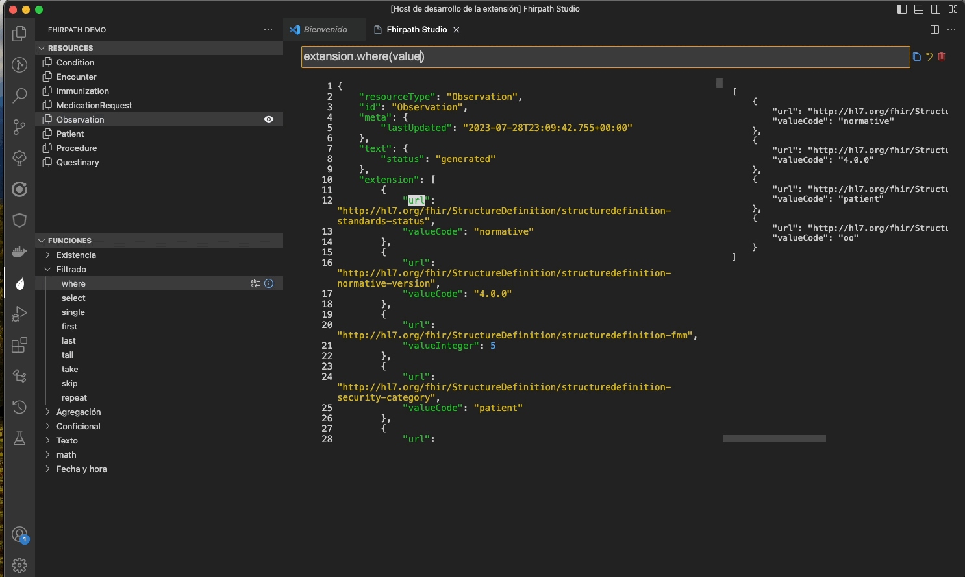The width and height of the screenshot is (965, 577).
Task: Copy the Fhirpath expression with blue copy icon
Action: [x=916, y=56]
